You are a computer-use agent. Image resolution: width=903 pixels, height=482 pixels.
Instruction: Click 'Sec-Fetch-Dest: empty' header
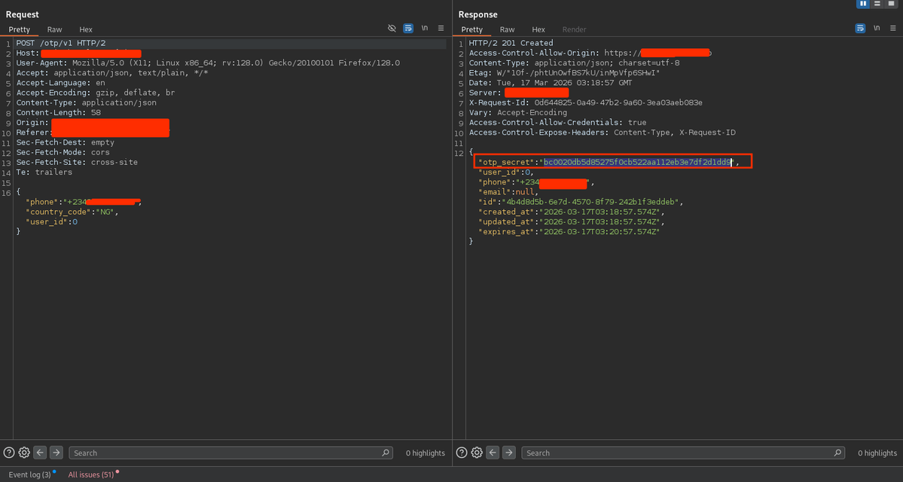pyautogui.click(x=65, y=142)
